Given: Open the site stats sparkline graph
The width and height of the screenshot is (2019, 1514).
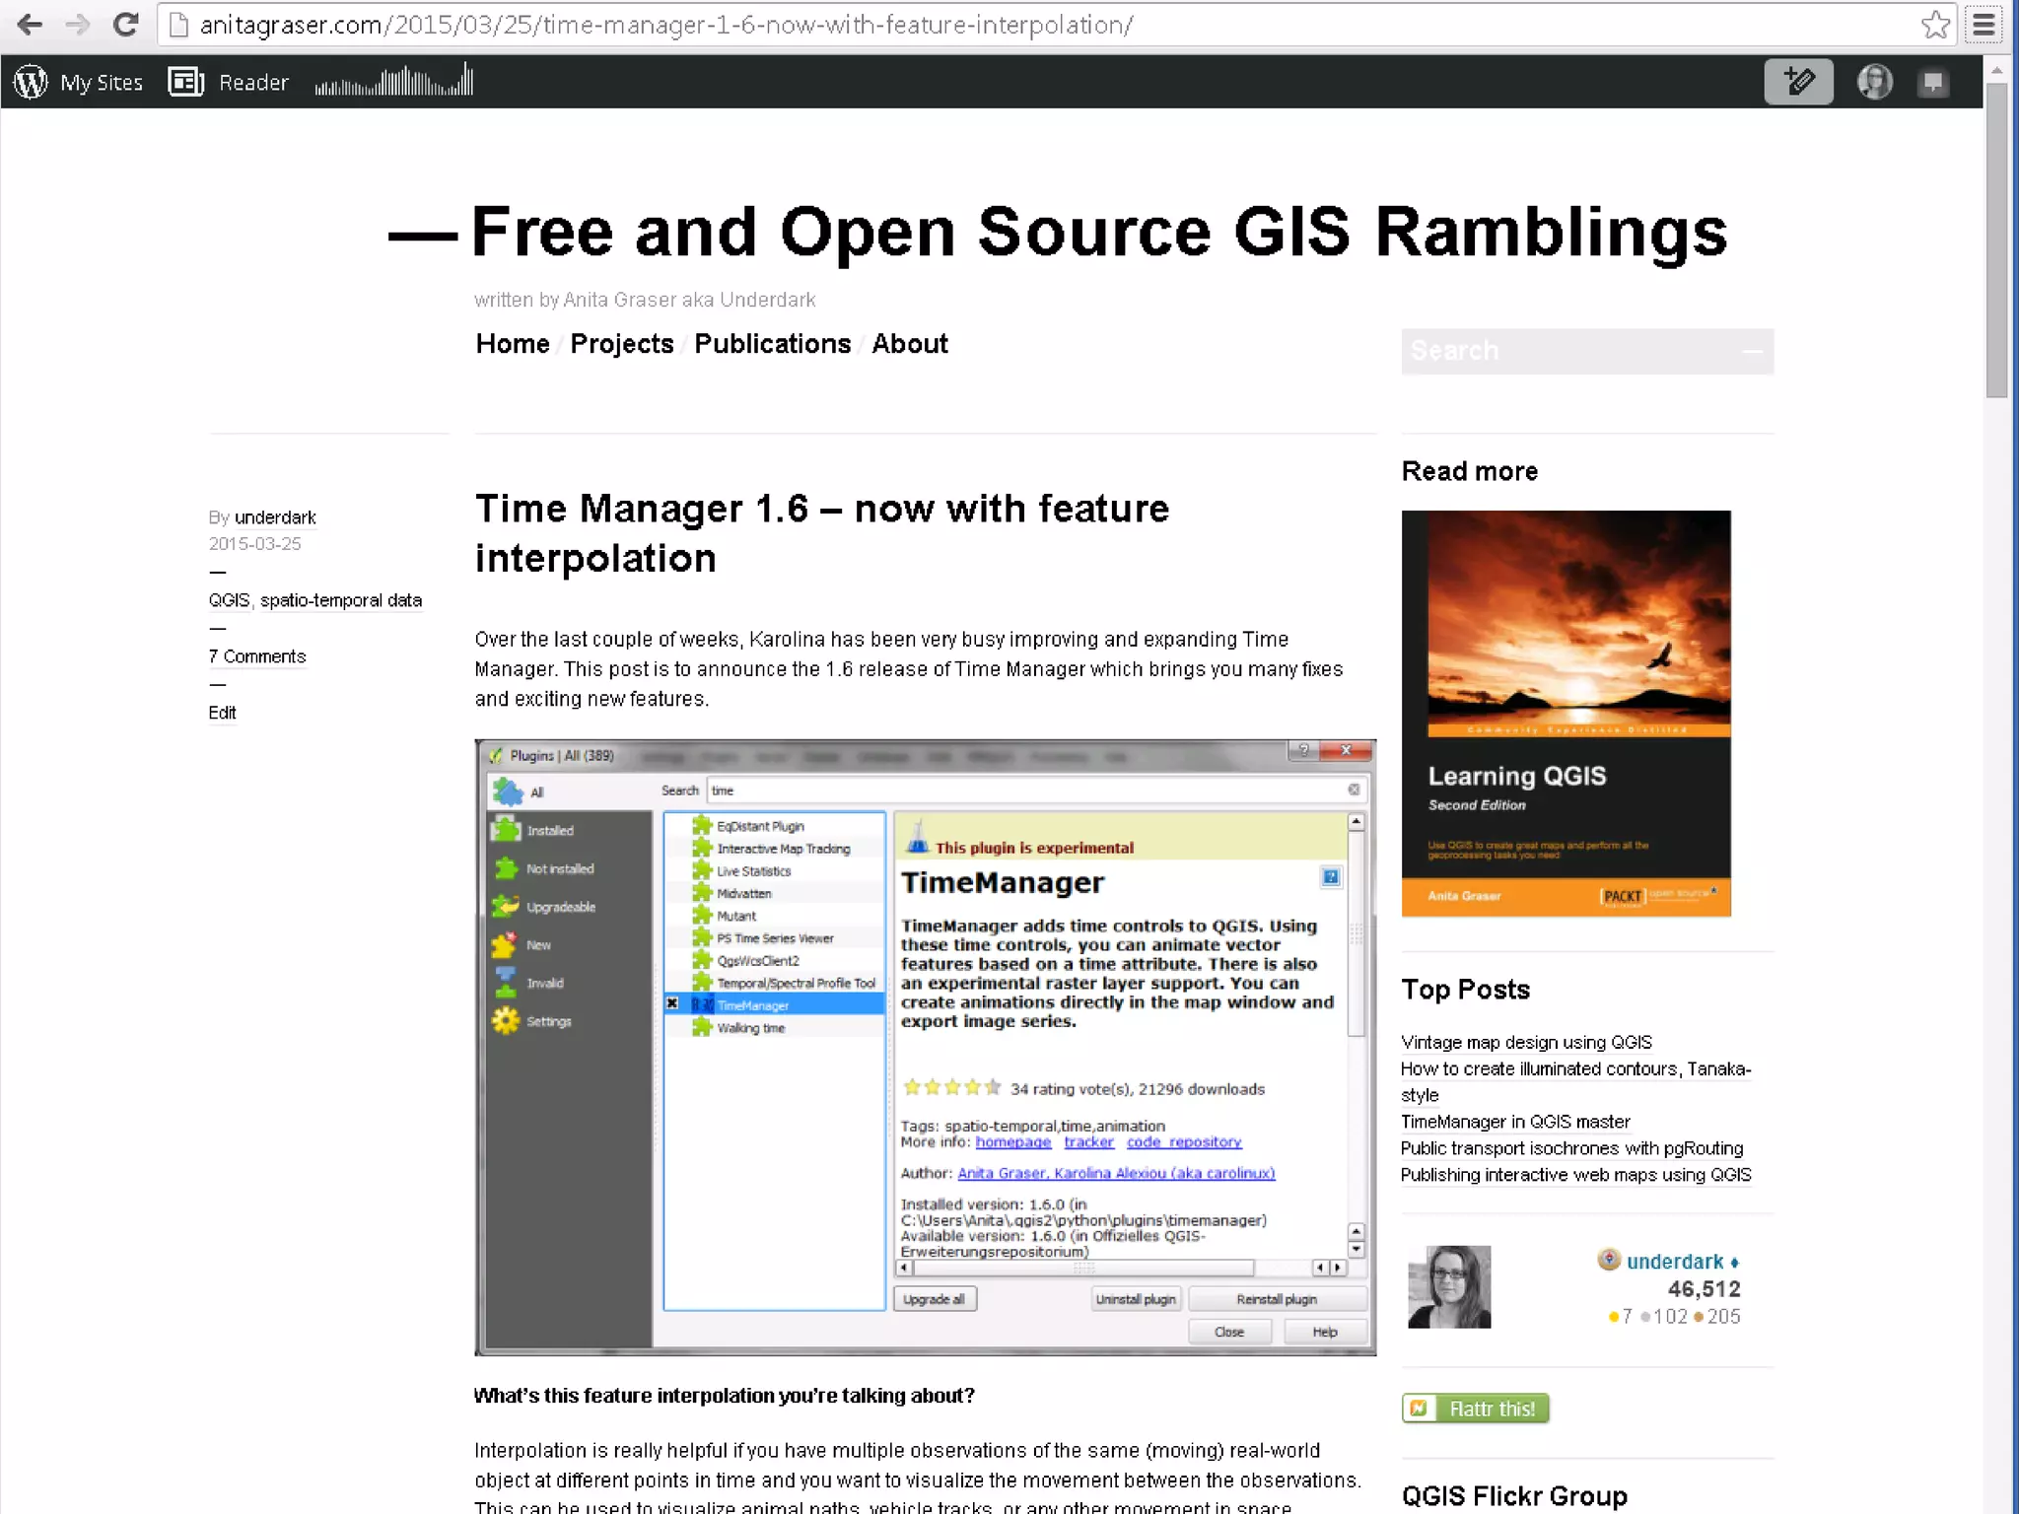Looking at the screenshot, I should tap(394, 82).
